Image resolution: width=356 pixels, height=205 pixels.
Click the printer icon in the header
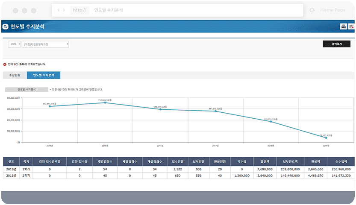(343, 26)
